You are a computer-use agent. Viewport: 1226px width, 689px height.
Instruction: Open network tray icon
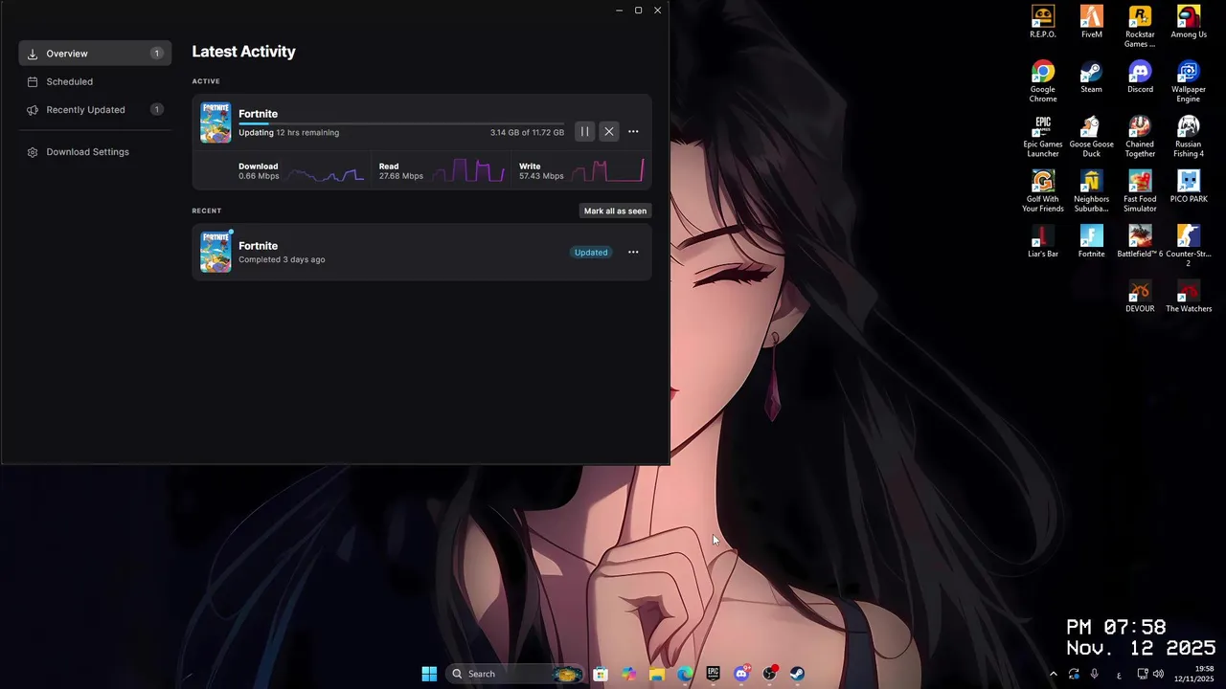[1143, 674]
